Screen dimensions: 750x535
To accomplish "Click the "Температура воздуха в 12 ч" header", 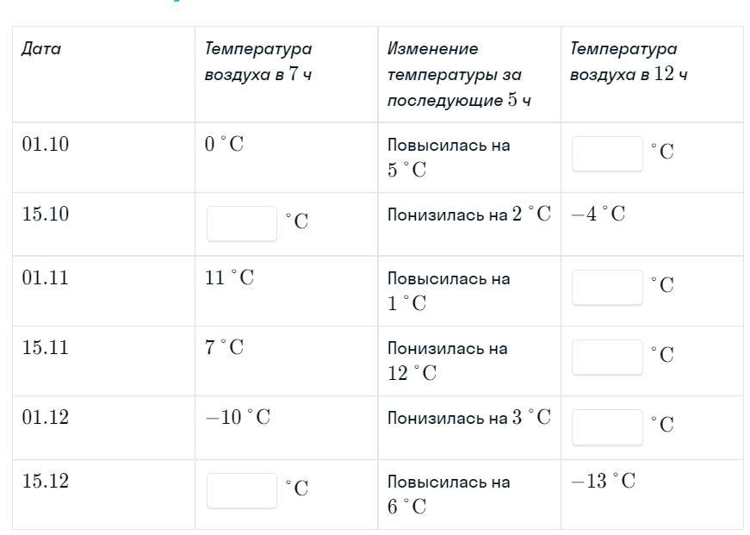I will [629, 61].
